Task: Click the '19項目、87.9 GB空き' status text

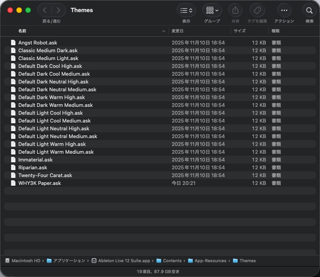Action: coord(158,272)
